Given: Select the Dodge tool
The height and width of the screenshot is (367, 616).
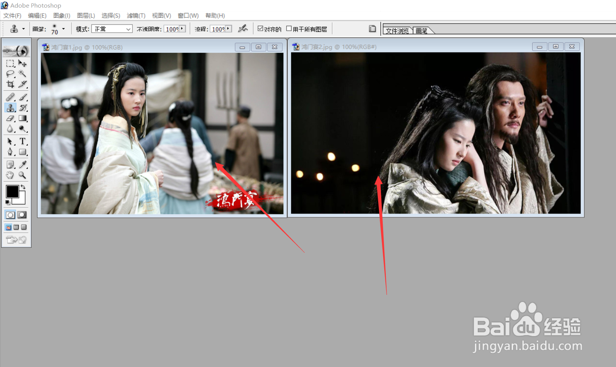Looking at the screenshot, I should click(x=22, y=129).
